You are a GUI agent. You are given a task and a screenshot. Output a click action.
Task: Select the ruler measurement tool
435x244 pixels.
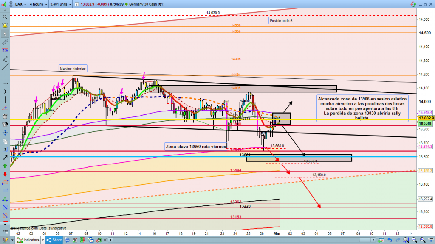5,42
